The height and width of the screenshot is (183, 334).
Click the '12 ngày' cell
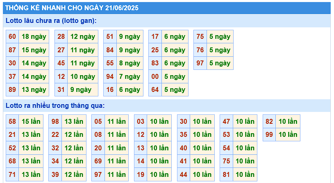[x=83, y=36]
